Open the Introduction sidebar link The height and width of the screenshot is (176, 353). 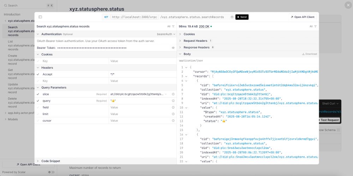tap(12, 14)
